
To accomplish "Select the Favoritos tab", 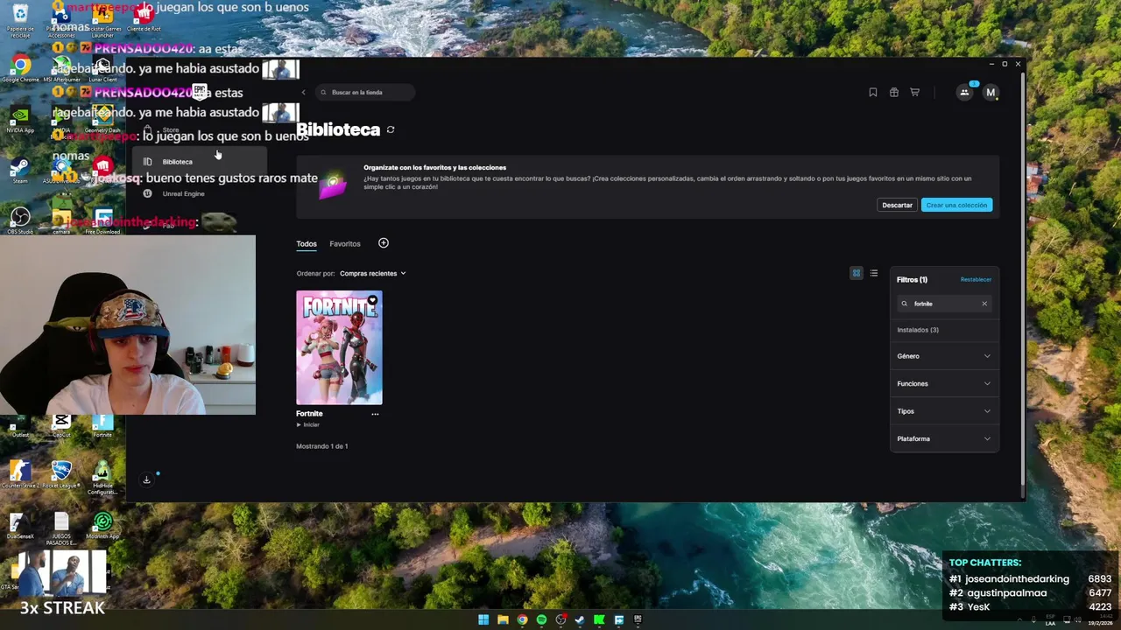I will click(x=345, y=244).
